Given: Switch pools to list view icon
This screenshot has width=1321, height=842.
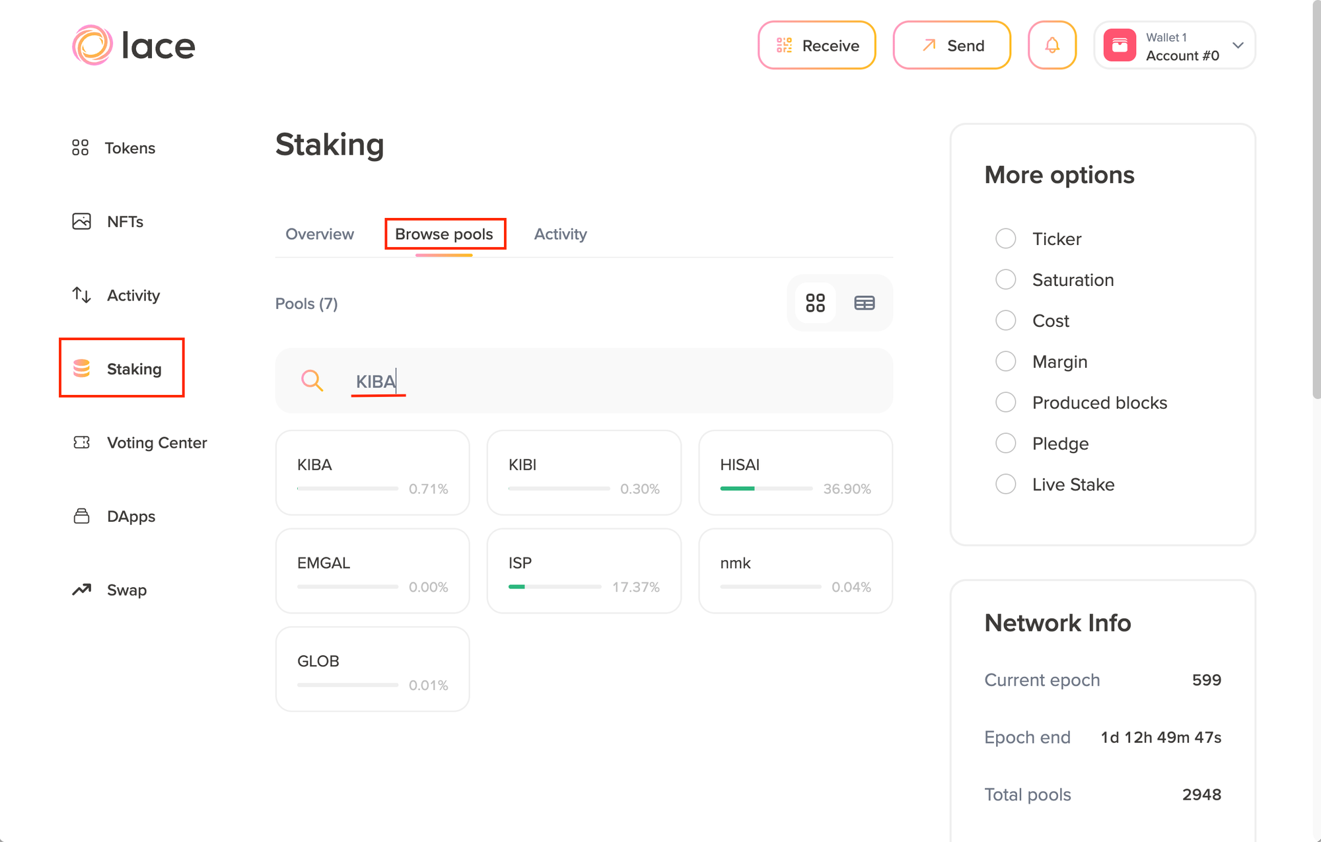Looking at the screenshot, I should 864,303.
